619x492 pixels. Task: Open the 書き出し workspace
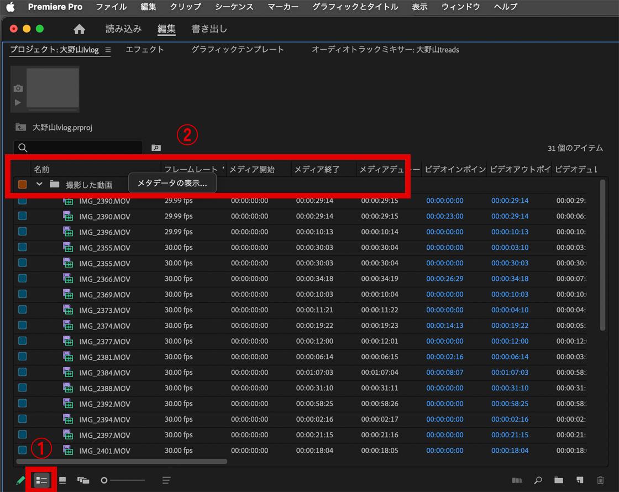click(209, 29)
